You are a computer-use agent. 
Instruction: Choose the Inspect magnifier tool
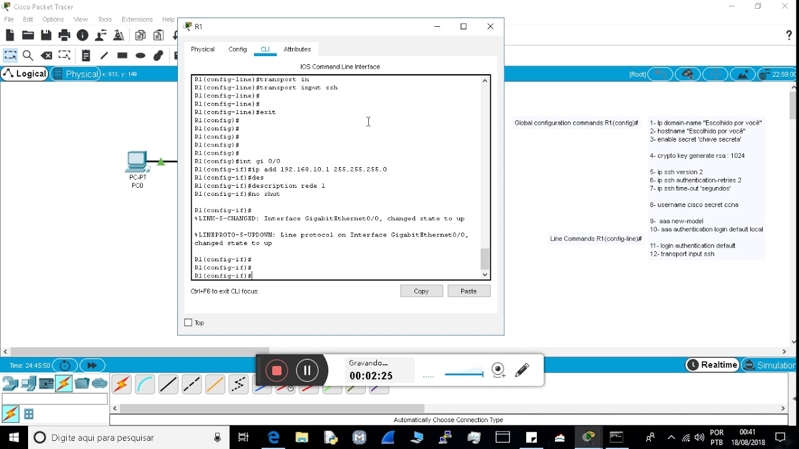[28, 56]
